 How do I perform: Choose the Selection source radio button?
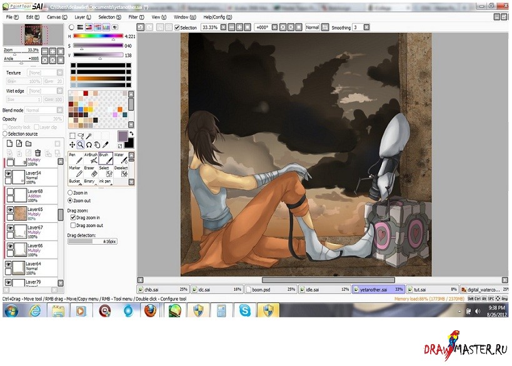point(5,134)
